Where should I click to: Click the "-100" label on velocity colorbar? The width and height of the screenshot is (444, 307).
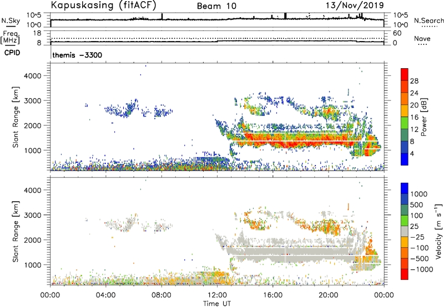click(x=420, y=248)
